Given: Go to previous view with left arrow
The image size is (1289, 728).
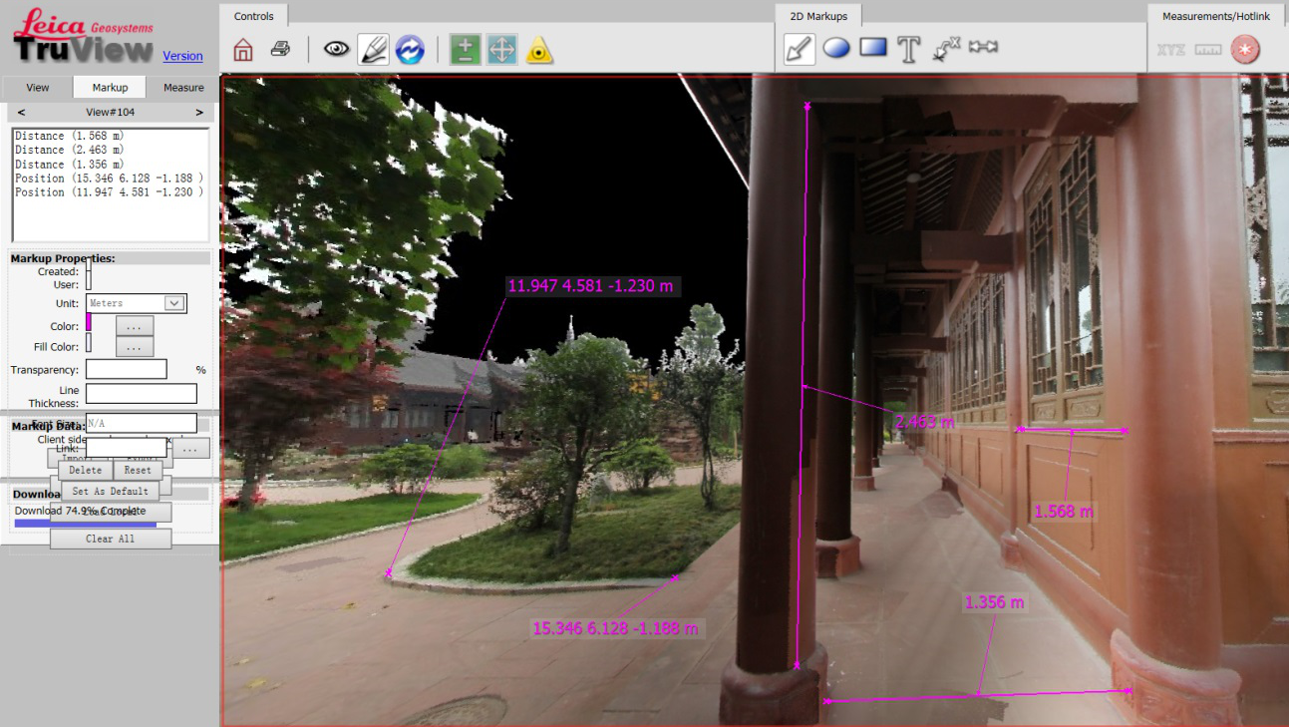Looking at the screenshot, I should [22, 113].
